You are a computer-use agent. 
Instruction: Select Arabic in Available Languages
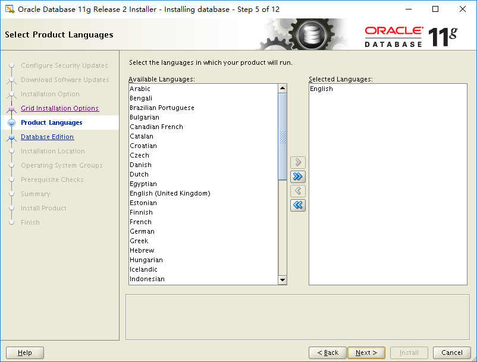pyautogui.click(x=203, y=89)
